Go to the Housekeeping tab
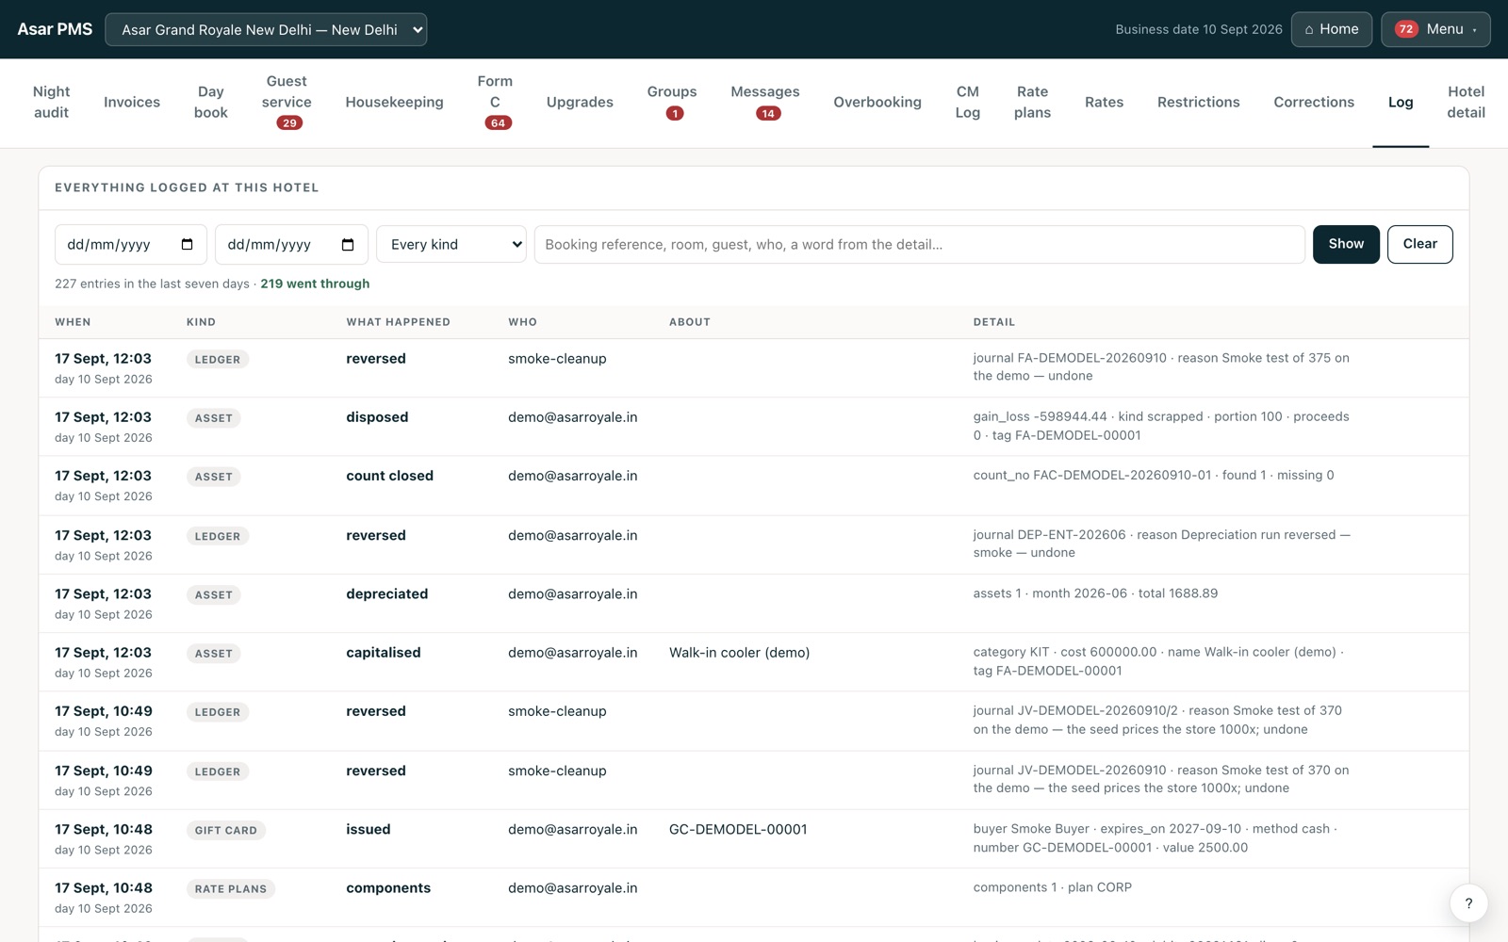Viewport: 1508px width, 942px height. click(394, 102)
